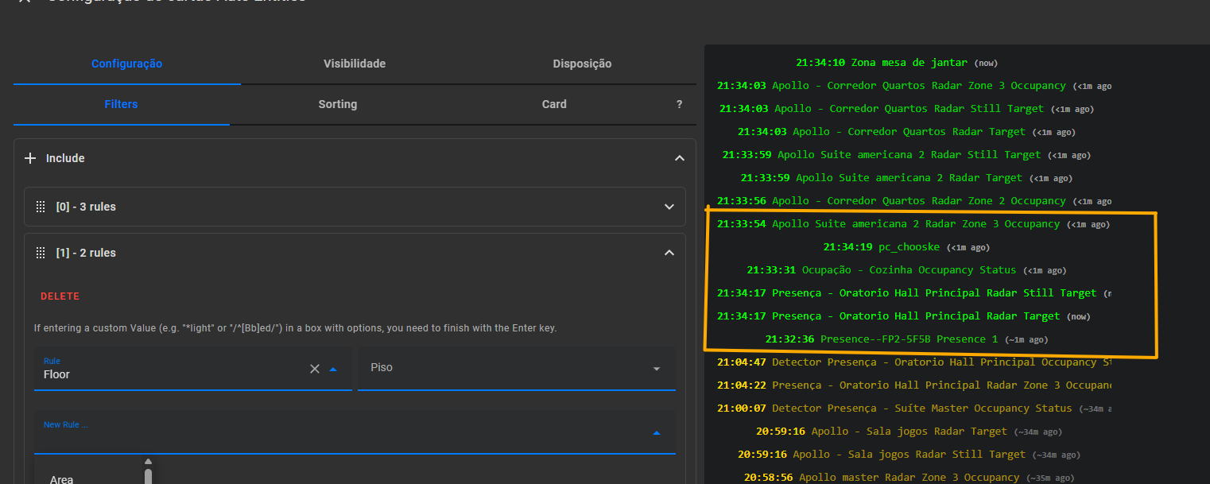Open the Sorting tab

click(337, 104)
